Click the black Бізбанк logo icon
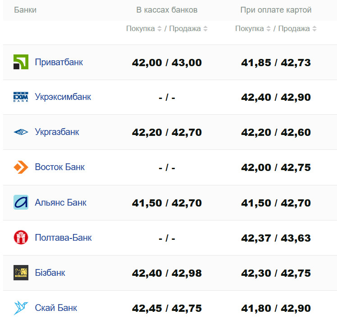This screenshot has height=319, width=337. click(21, 273)
